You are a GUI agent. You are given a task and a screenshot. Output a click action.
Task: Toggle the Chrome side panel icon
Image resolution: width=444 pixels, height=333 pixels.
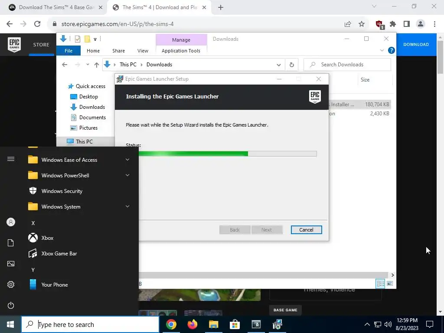tap(407, 24)
